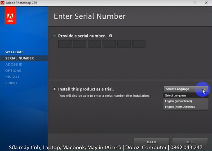Go to the Welcome step
This screenshot has height=151, width=212.
(x=14, y=52)
